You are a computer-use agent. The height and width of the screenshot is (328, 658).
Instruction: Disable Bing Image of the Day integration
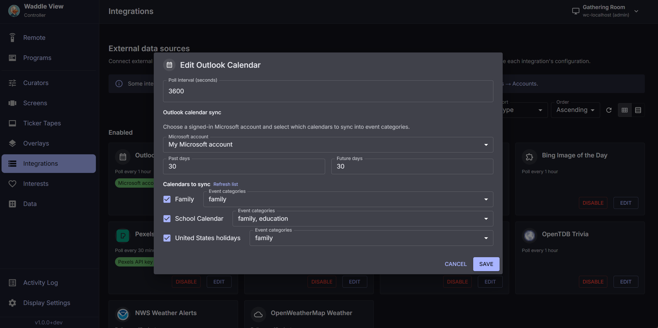point(593,203)
